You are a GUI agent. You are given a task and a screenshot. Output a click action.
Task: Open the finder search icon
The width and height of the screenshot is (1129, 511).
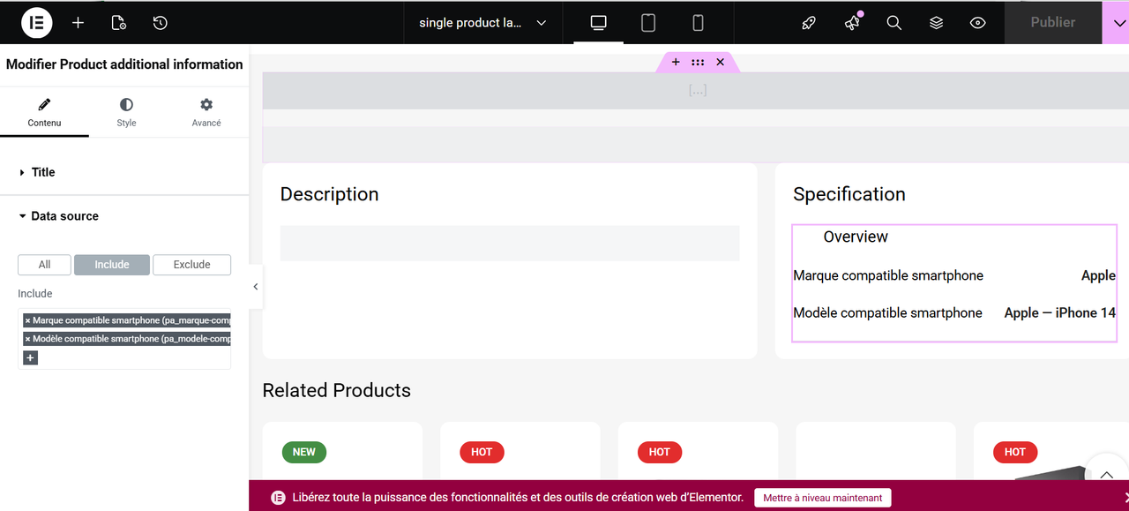click(x=893, y=23)
